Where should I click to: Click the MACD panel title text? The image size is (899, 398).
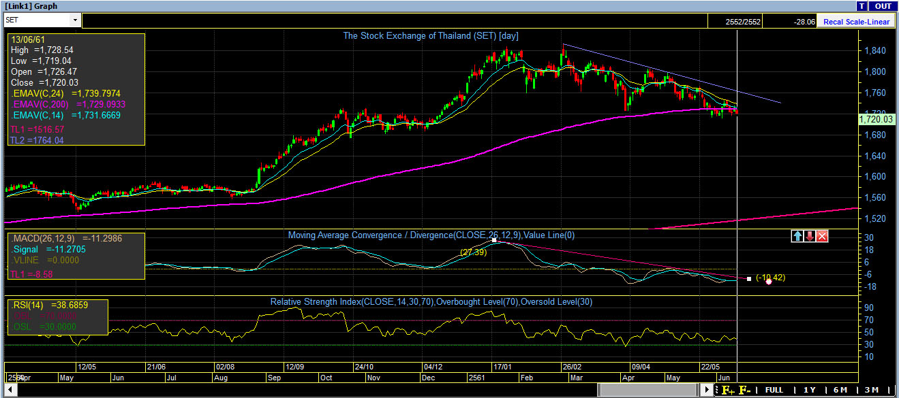[x=431, y=235]
